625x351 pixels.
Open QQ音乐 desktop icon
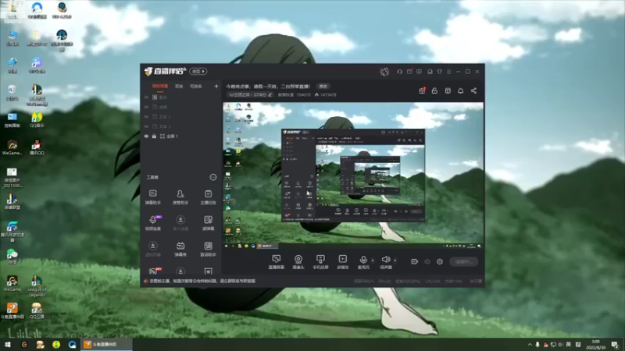click(37, 120)
